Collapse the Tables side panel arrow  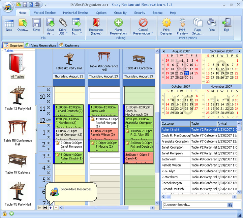pos(36,130)
